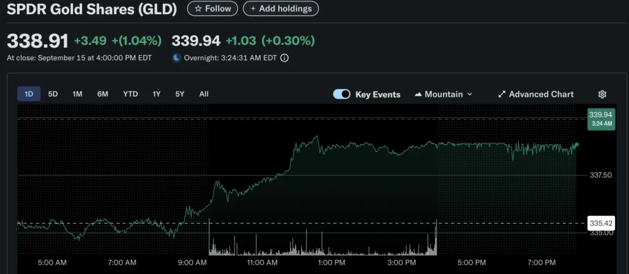Show the YTD chart range
Viewport: 629px width, 274px height.
coord(130,94)
